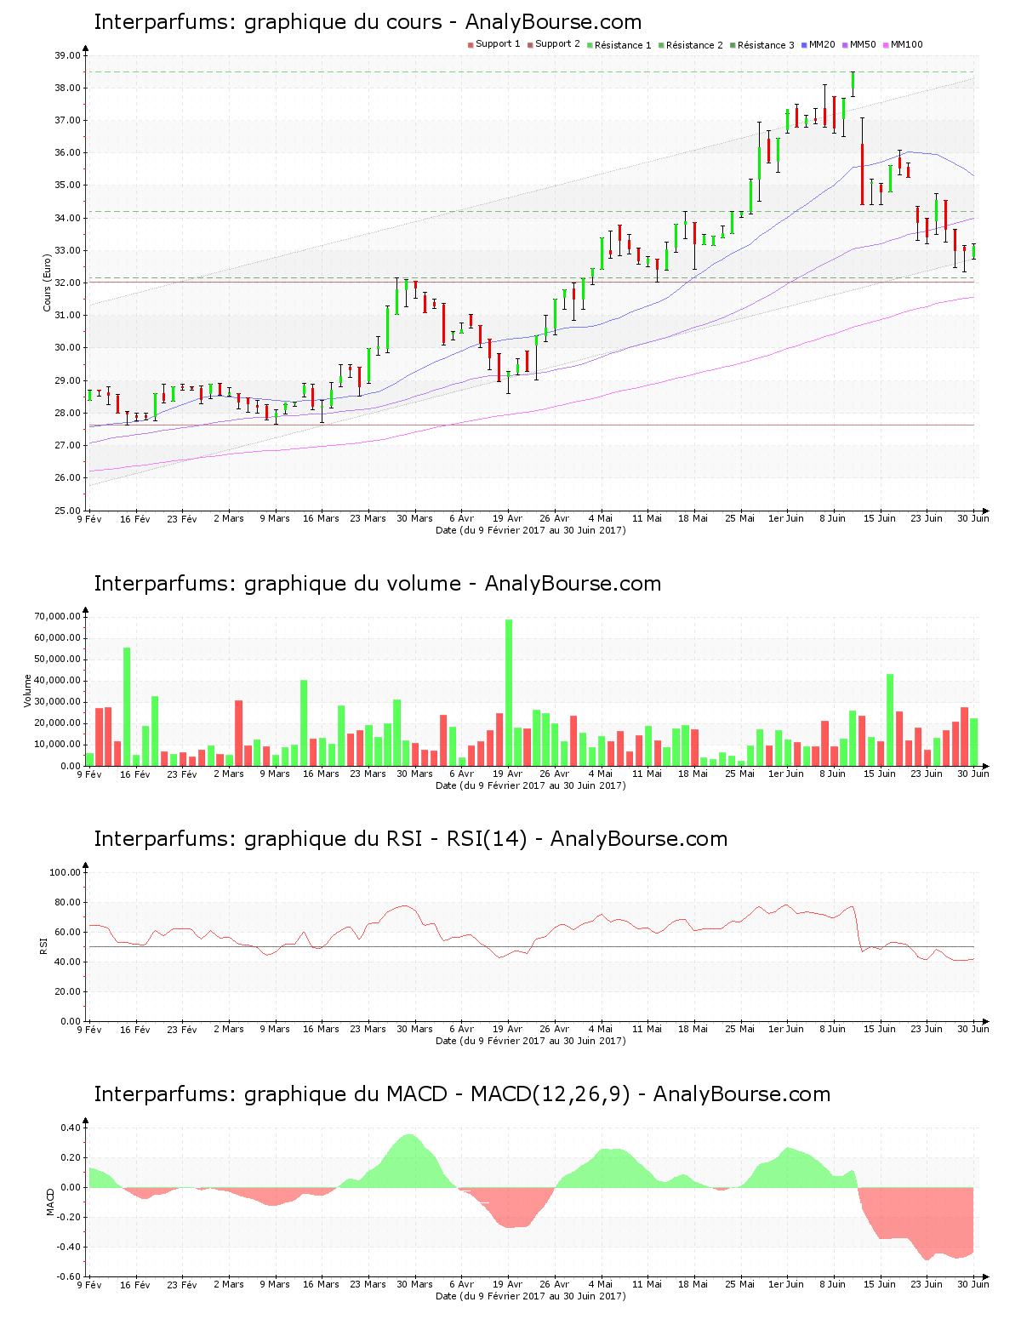Image resolution: width=1021 pixels, height=1319 pixels.
Task: Click the '32.00' value on the price axis
Action: tap(67, 283)
